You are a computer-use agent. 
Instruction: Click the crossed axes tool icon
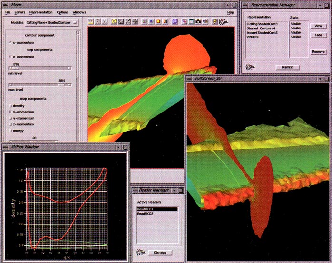[x=135, y=21]
